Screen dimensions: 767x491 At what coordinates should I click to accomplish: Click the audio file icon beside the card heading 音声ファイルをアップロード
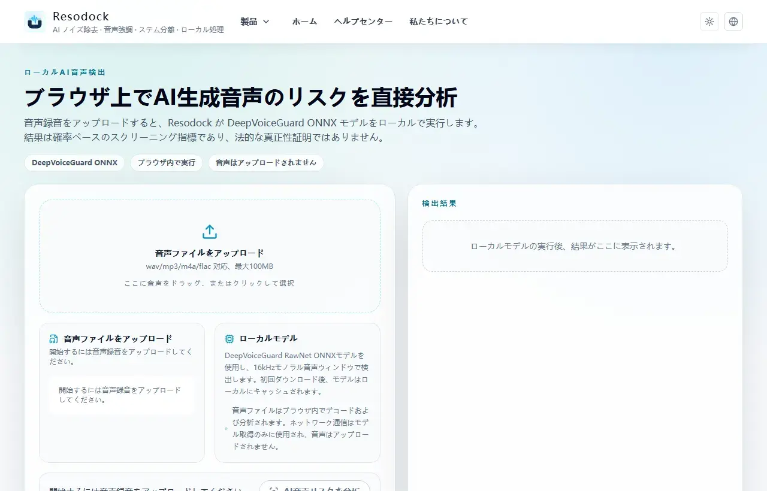click(54, 339)
